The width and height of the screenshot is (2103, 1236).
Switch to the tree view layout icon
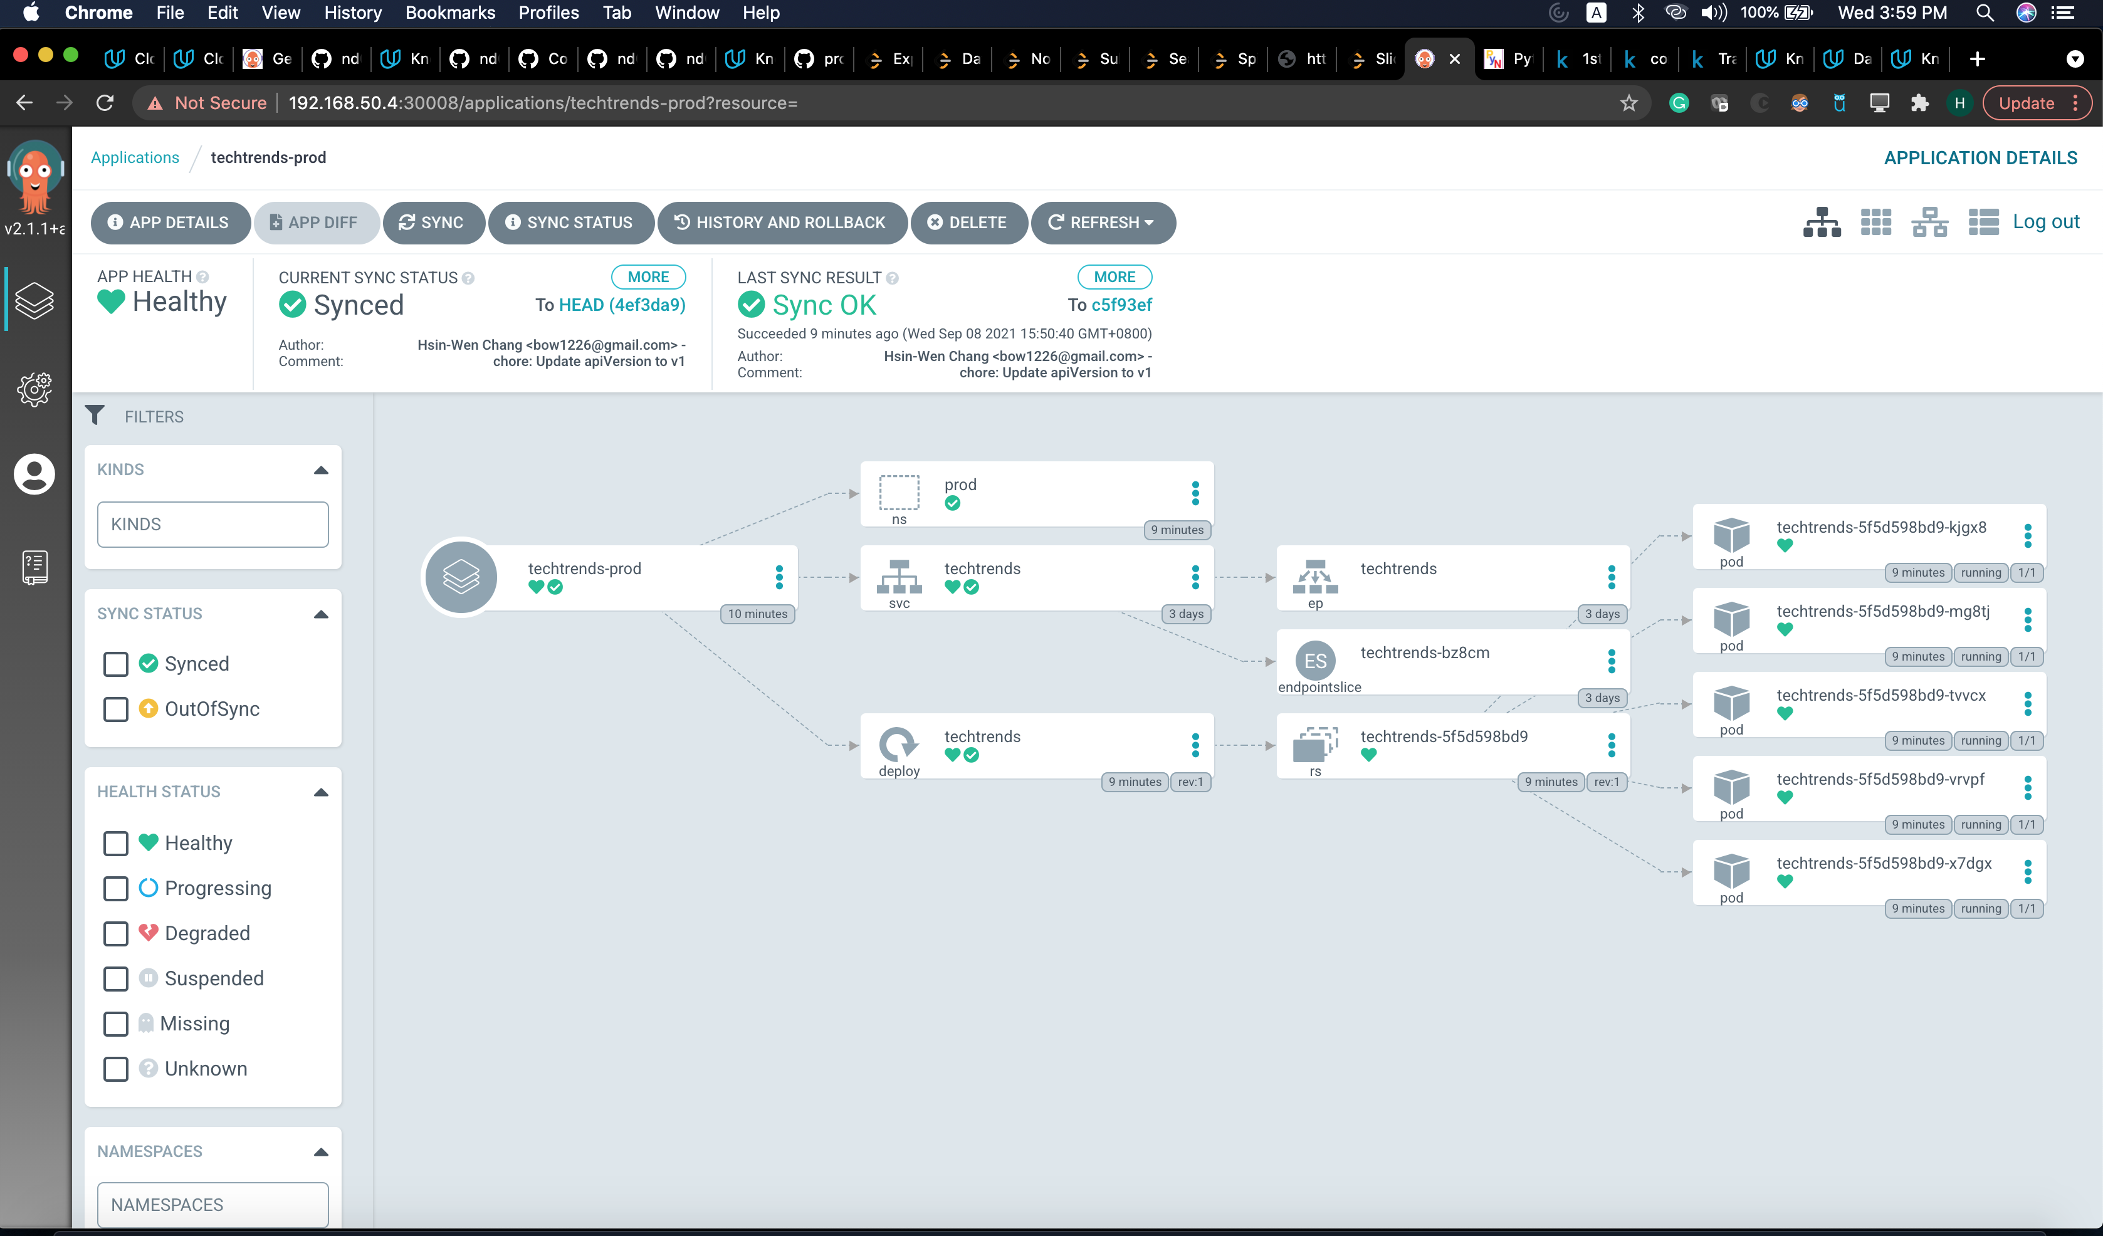click(x=1821, y=222)
